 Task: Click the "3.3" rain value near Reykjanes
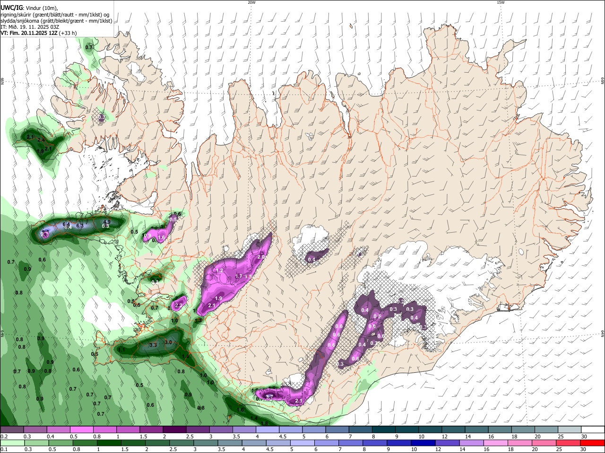(x=153, y=345)
